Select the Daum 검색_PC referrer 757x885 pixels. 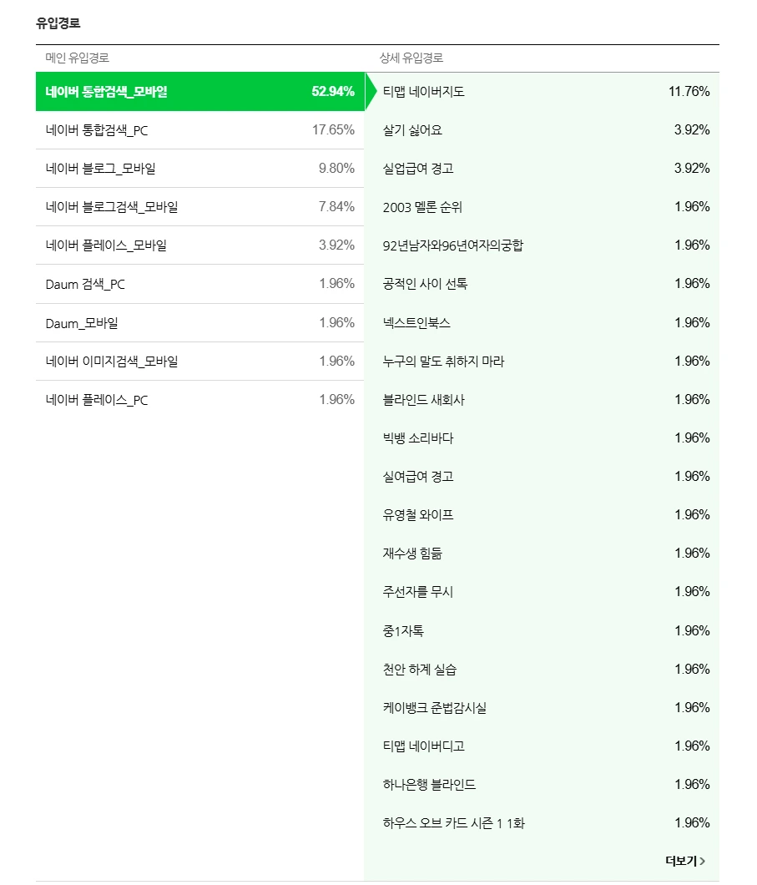[199, 284]
